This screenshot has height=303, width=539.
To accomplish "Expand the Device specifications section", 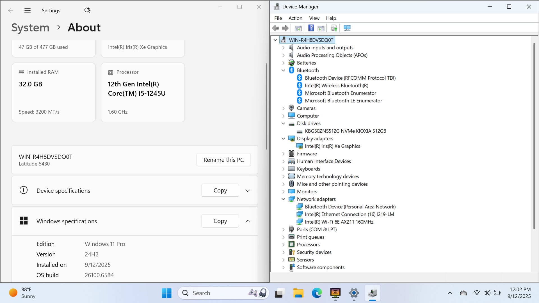I will click(248, 191).
